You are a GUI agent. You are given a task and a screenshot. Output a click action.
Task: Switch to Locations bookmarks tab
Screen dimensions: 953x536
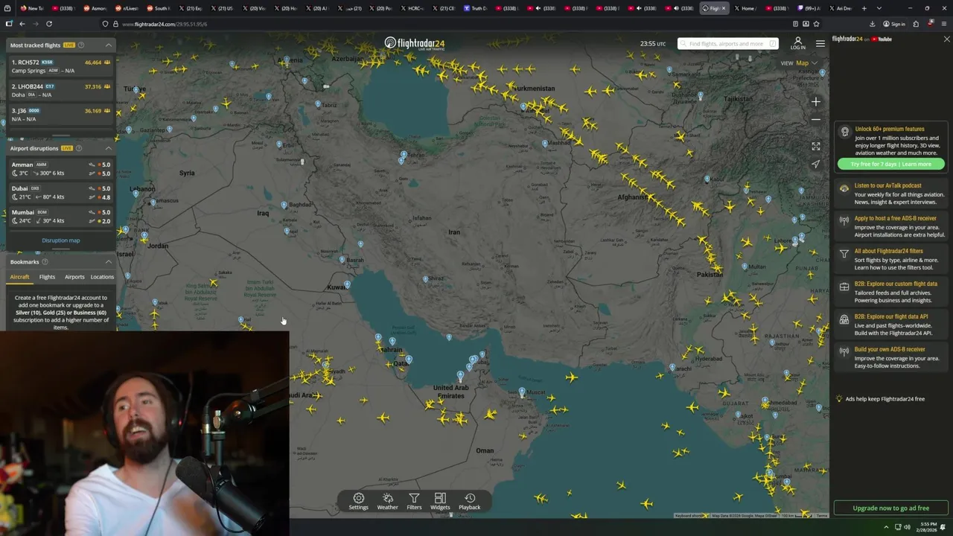(102, 277)
